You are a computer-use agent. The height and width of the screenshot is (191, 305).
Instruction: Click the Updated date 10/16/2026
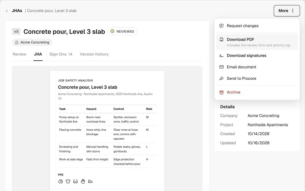coord(258,143)
